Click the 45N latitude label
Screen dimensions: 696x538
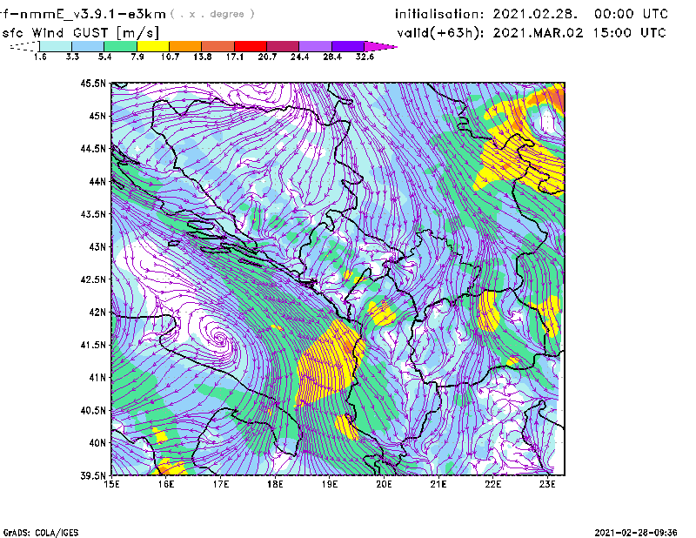click(97, 116)
